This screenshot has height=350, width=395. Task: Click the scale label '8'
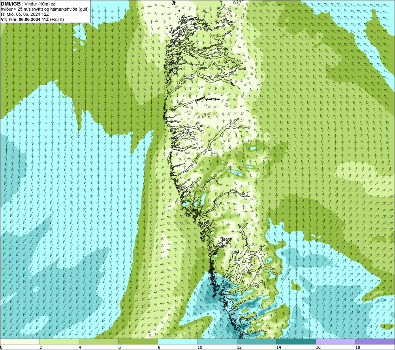[159, 347]
